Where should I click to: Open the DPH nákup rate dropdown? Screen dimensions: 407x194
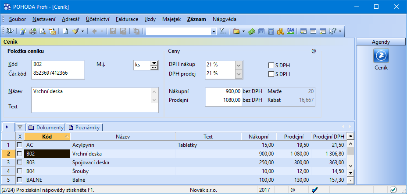[239, 65]
